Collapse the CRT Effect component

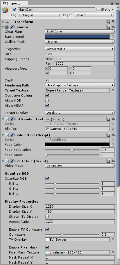(x=3, y=161)
